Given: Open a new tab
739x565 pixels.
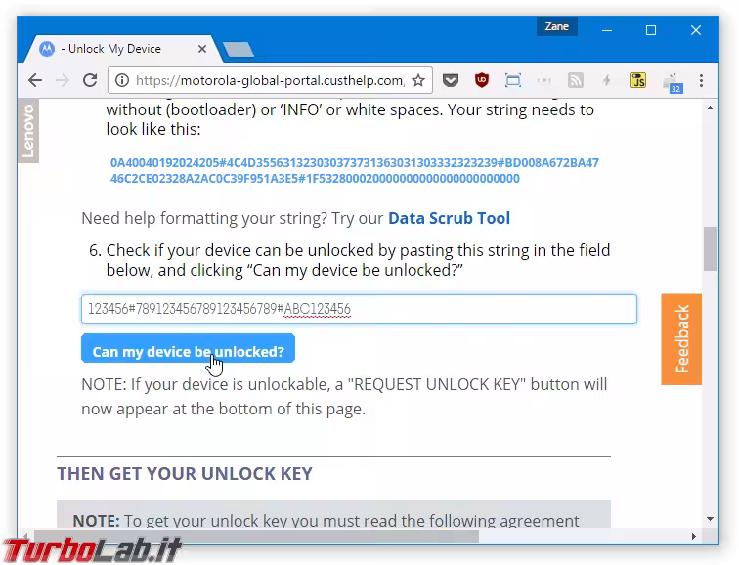Looking at the screenshot, I should 238,49.
